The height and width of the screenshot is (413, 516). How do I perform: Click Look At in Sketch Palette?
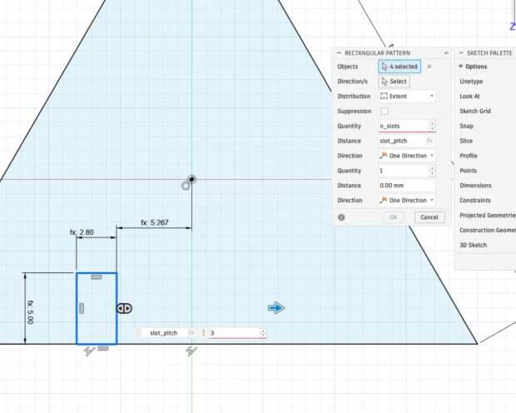click(469, 96)
